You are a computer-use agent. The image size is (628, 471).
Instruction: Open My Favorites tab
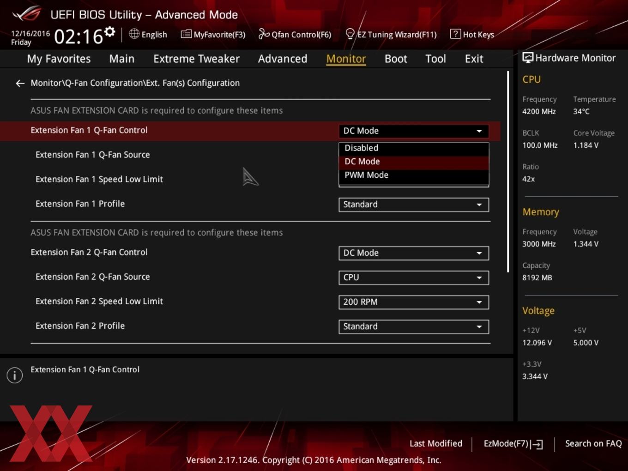click(59, 59)
